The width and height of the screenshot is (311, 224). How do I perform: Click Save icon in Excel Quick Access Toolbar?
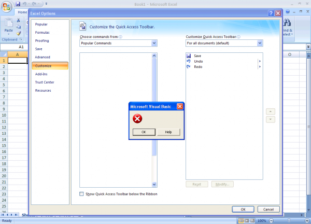point(18,4)
